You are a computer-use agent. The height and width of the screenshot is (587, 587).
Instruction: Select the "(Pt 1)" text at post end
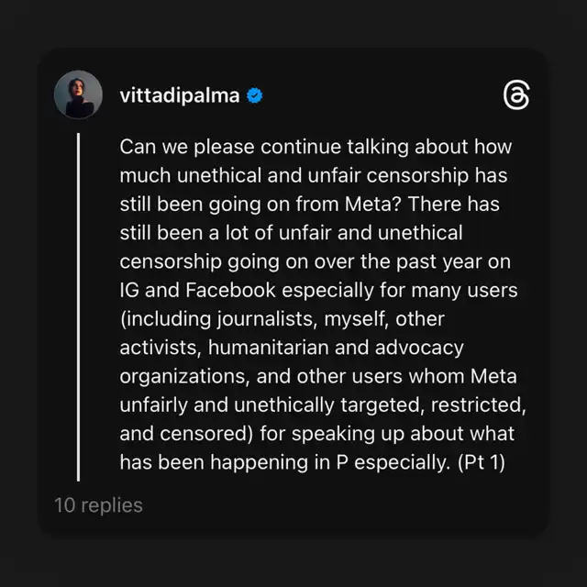tap(482, 462)
